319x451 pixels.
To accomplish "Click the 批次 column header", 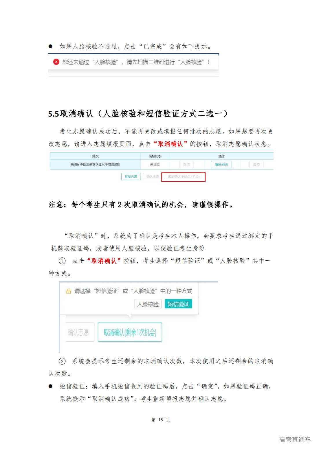I will 95,156.
